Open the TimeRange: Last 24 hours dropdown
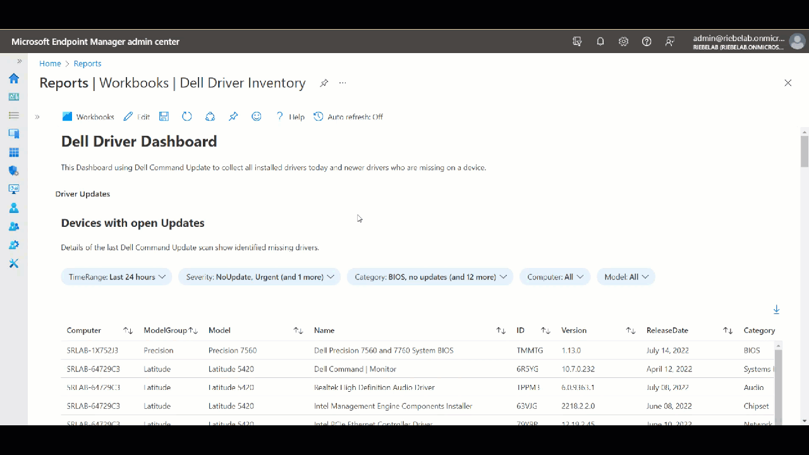 click(x=116, y=277)
